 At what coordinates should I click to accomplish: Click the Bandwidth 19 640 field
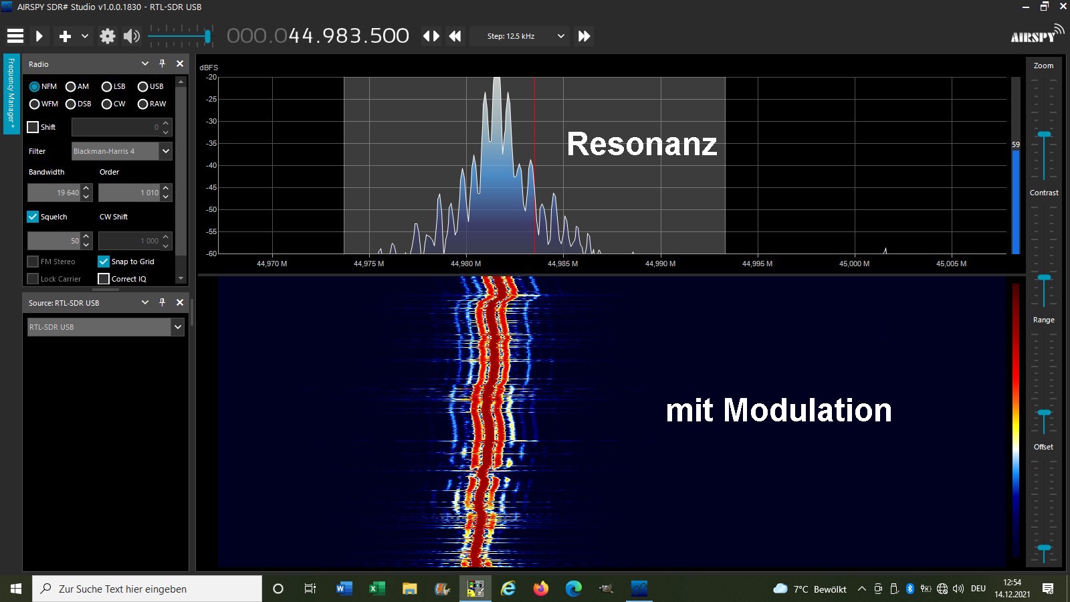54,193
